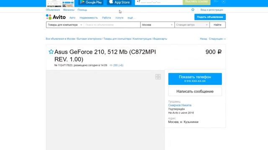Go back via Назад link
This screenshot has height=150, width=268.
204,39
